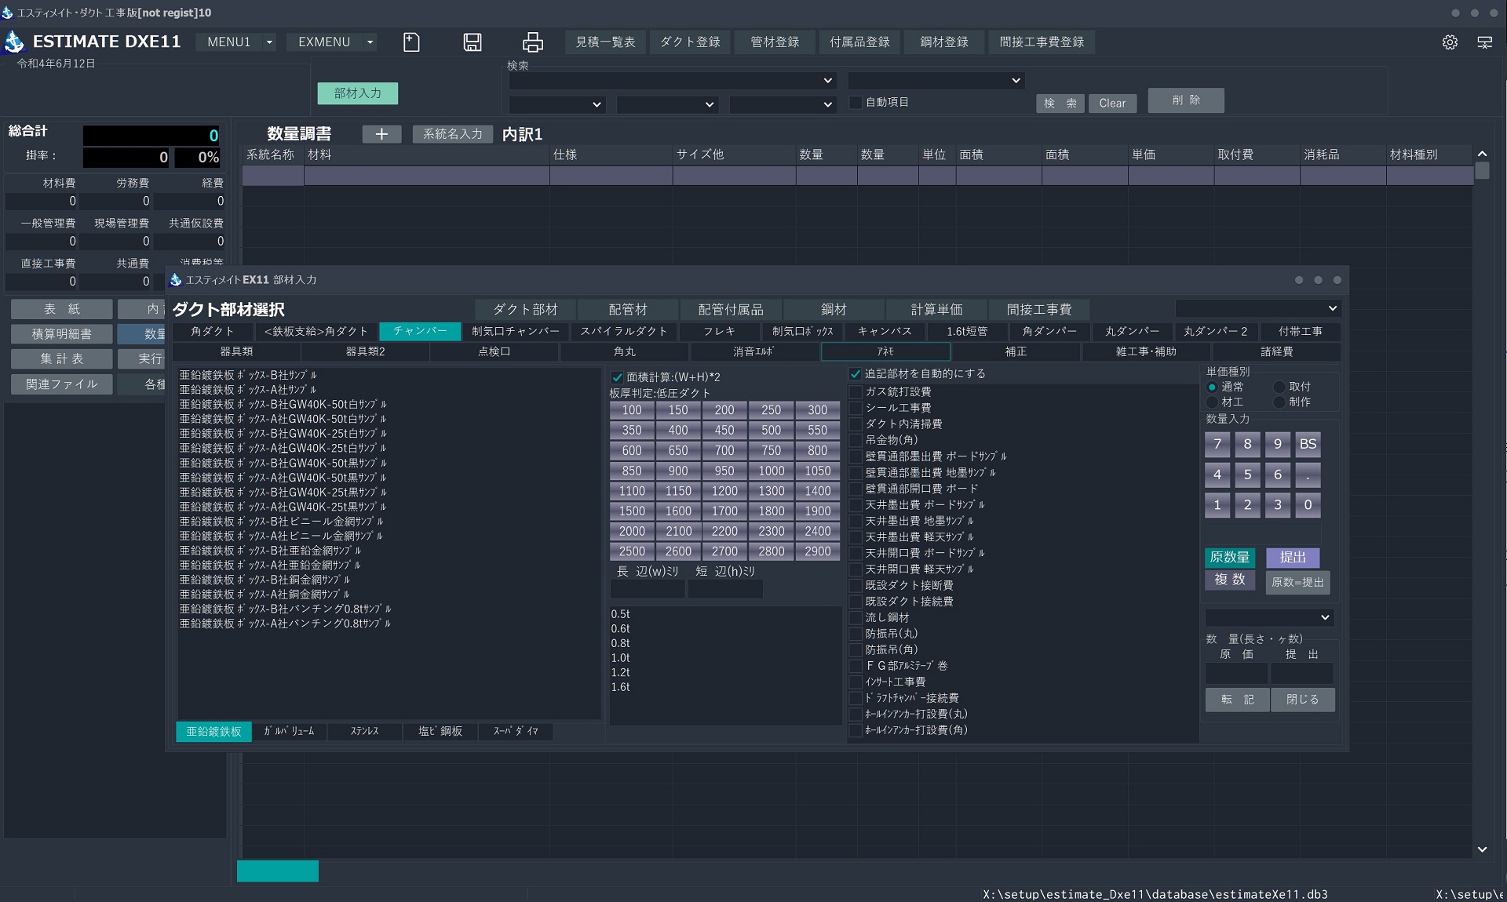Expand the MENU1 dropdown
Screen dimensions: 1507x902
269,42
